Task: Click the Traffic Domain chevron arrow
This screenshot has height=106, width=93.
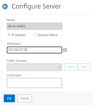Action: click(59, 67)
